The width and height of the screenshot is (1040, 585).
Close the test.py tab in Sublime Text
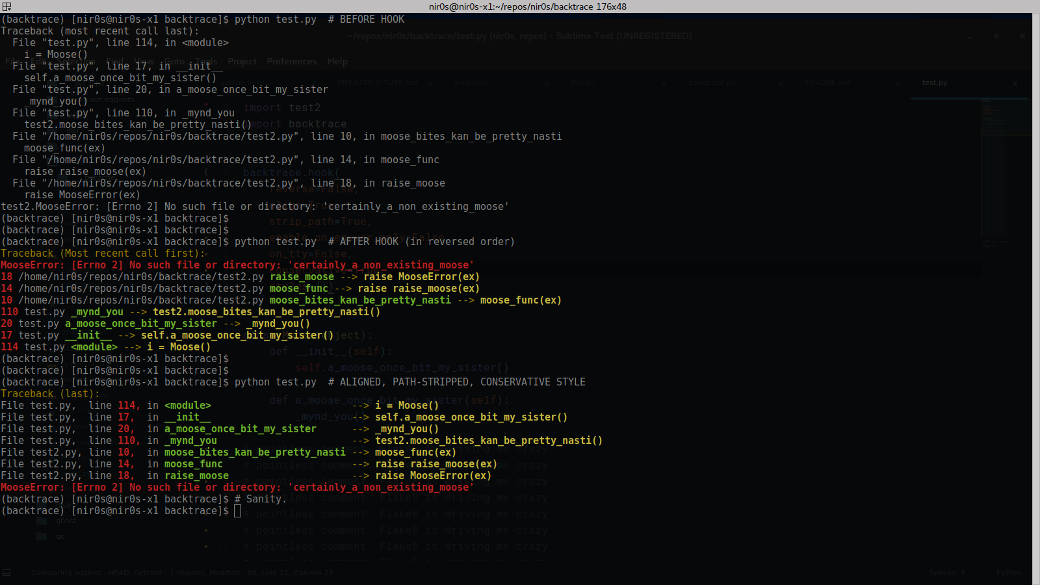pos(1015,83)
